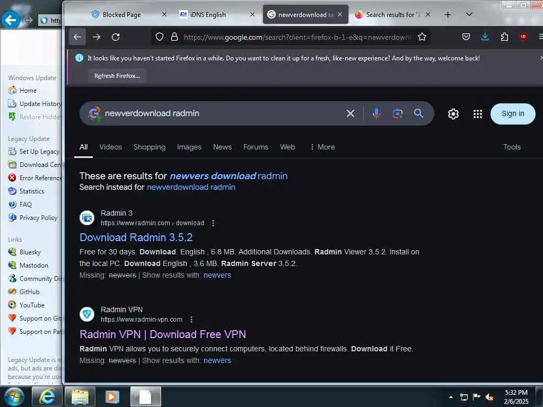Switch to Blocked Page tab
The image size is (543, 407).
(x=121, y=14)
